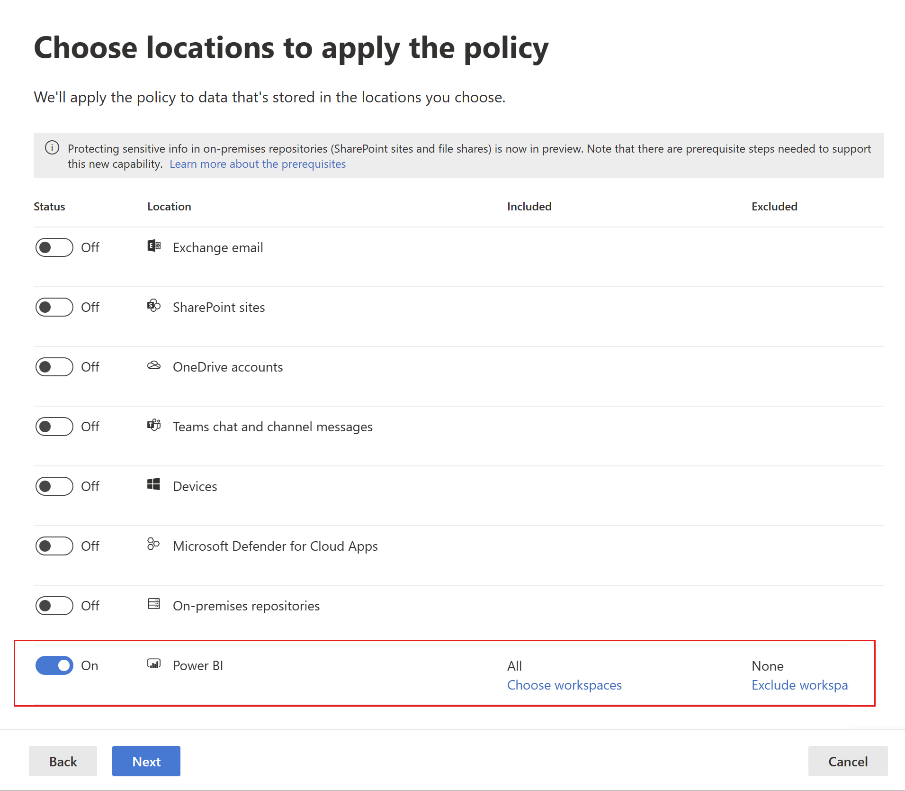Turn off the Power BI toggle
Viewport: 905px width, 791px height.
click(54, 665)
